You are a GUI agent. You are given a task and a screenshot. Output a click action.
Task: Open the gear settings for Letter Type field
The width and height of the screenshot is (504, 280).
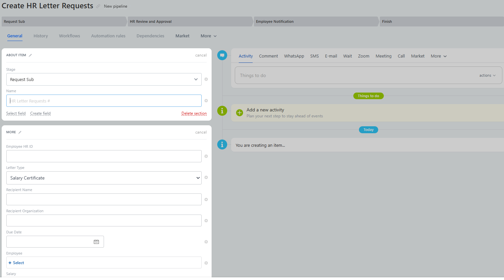tap(206, 178)
